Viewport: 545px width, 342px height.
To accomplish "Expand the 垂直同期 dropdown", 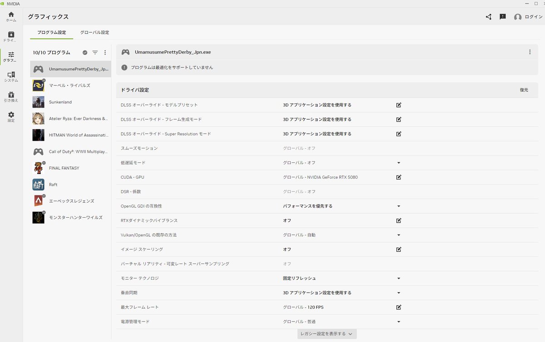I will click(x=399, y=293).
